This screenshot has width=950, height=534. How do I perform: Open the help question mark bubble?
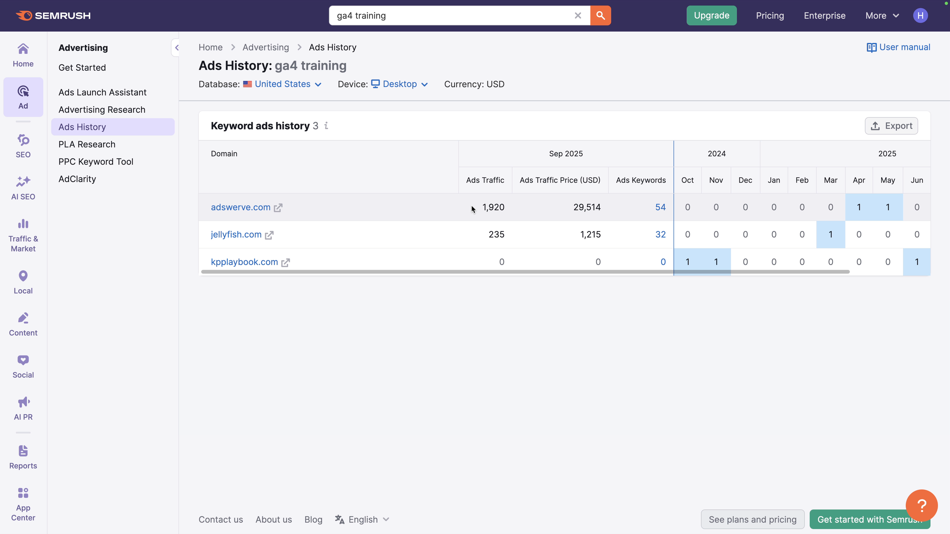921,505
